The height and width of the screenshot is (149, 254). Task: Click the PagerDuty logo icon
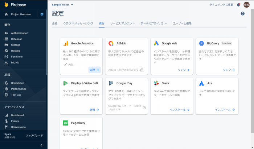click(x=66, y=123)
